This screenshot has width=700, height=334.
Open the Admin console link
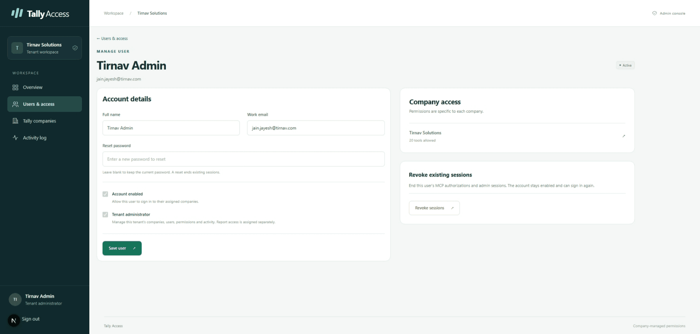click(x=669, y=13)
